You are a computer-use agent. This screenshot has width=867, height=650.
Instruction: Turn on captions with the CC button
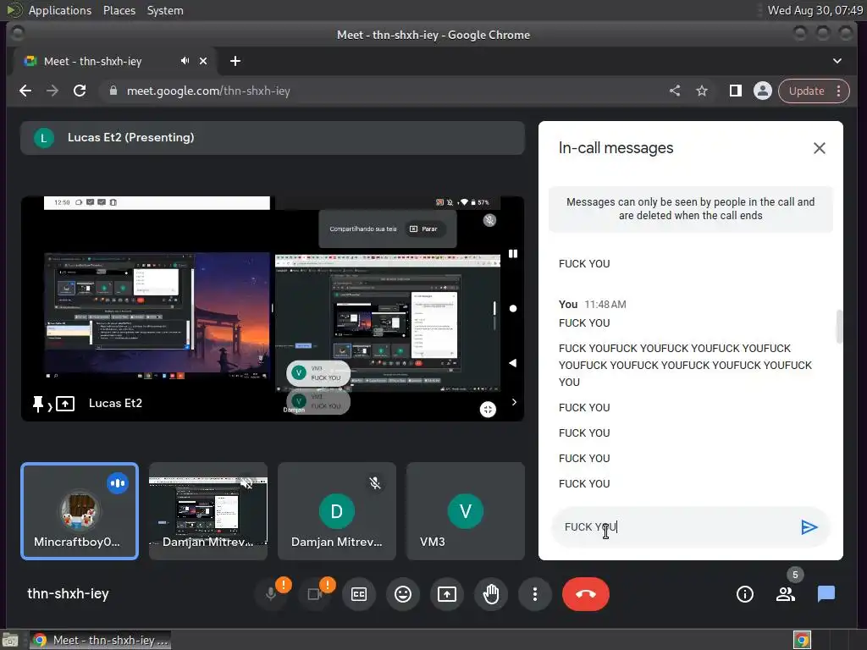click(359, 594)
